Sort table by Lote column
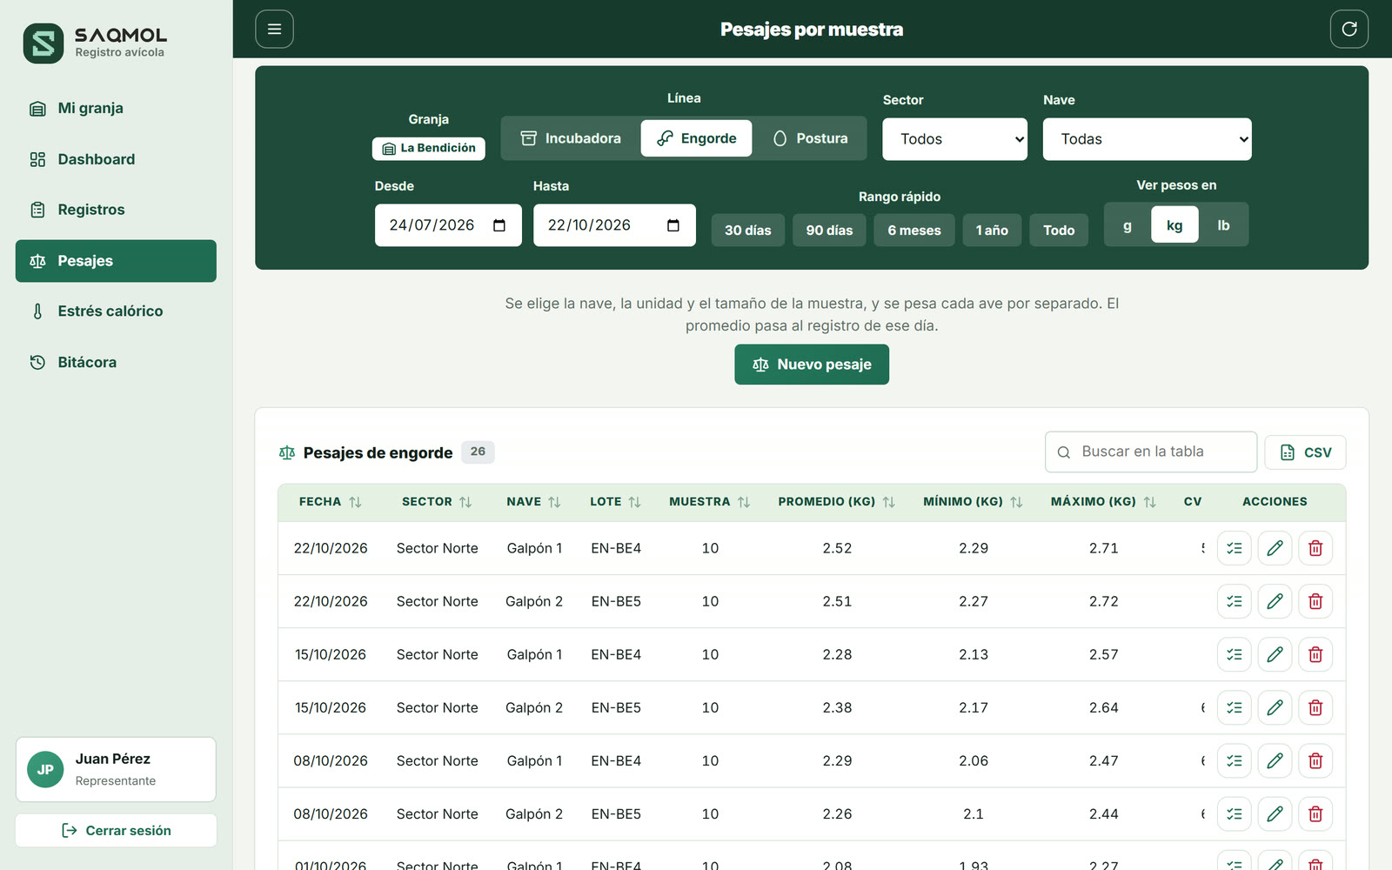This screenshot has width=1392, height=870. coord(615,502)
